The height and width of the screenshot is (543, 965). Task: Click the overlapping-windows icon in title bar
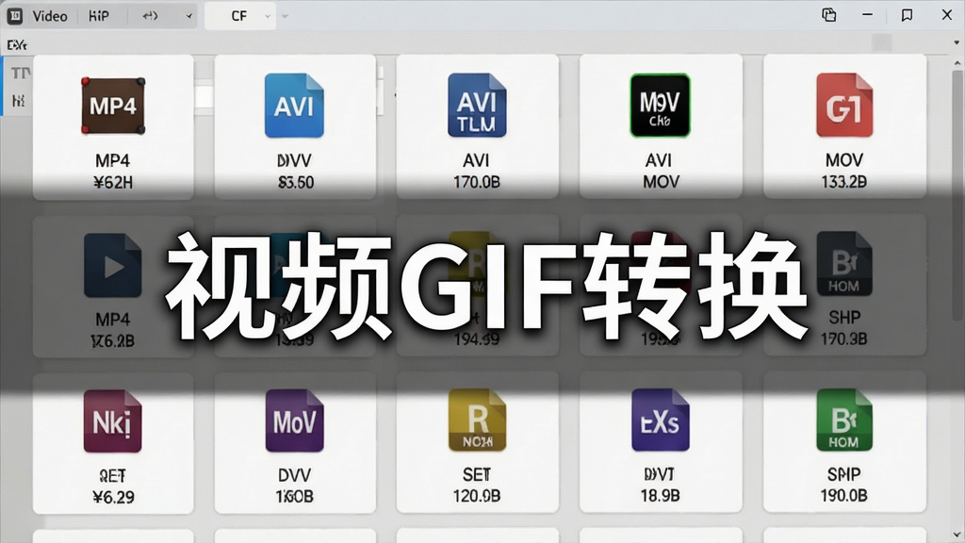pyautogui.click(x=829, y=15)
